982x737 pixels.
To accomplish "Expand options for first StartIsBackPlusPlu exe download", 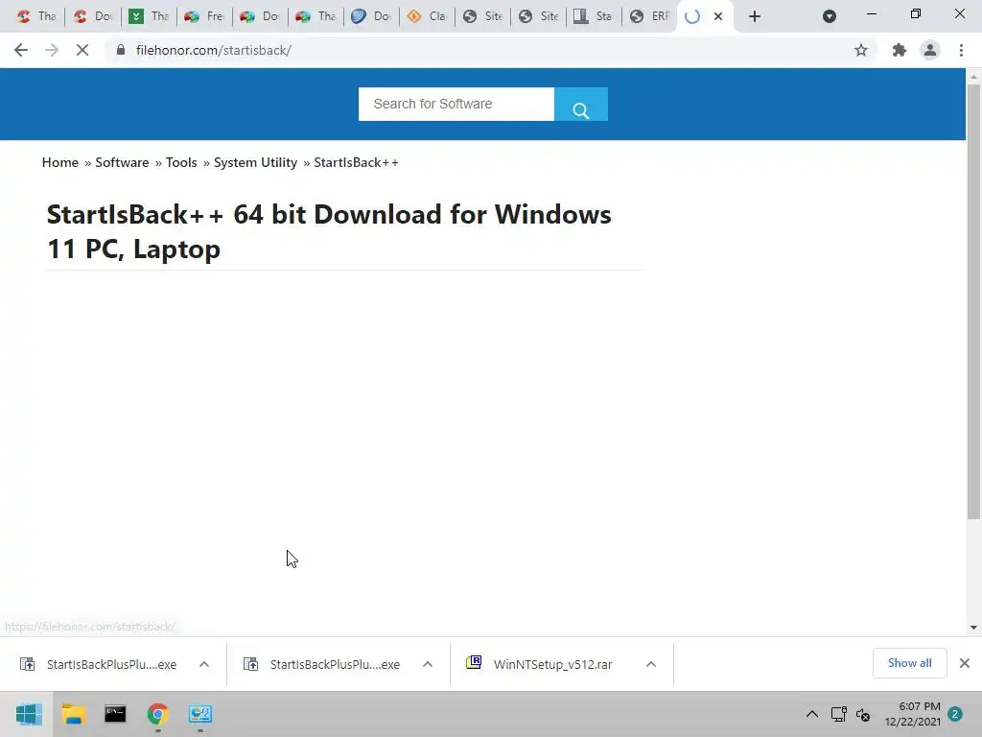I will click(204, 664).
